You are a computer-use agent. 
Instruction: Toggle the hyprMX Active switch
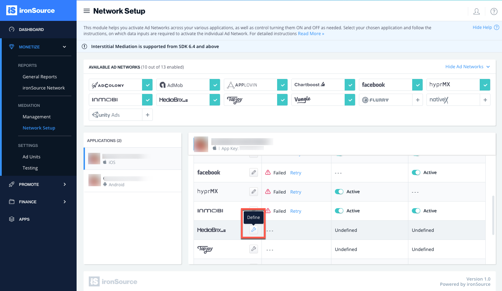[x=339, y=191]
